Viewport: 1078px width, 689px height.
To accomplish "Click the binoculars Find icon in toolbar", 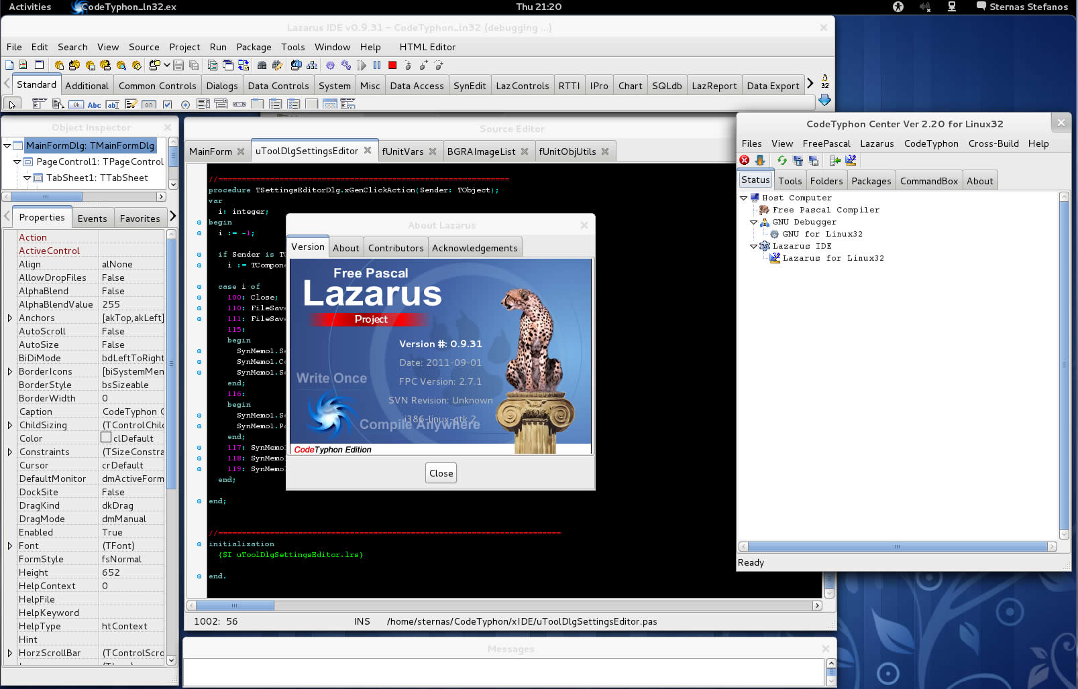I will (262, 65).
